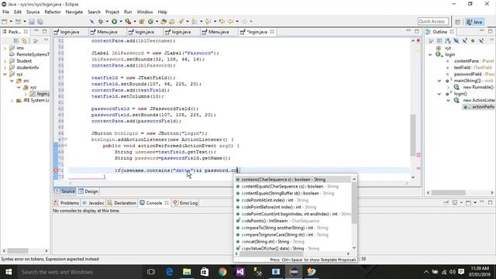This screenshot has width=496, height=279.
Task: Click the New Java Package icon
Action: [142, 22]
